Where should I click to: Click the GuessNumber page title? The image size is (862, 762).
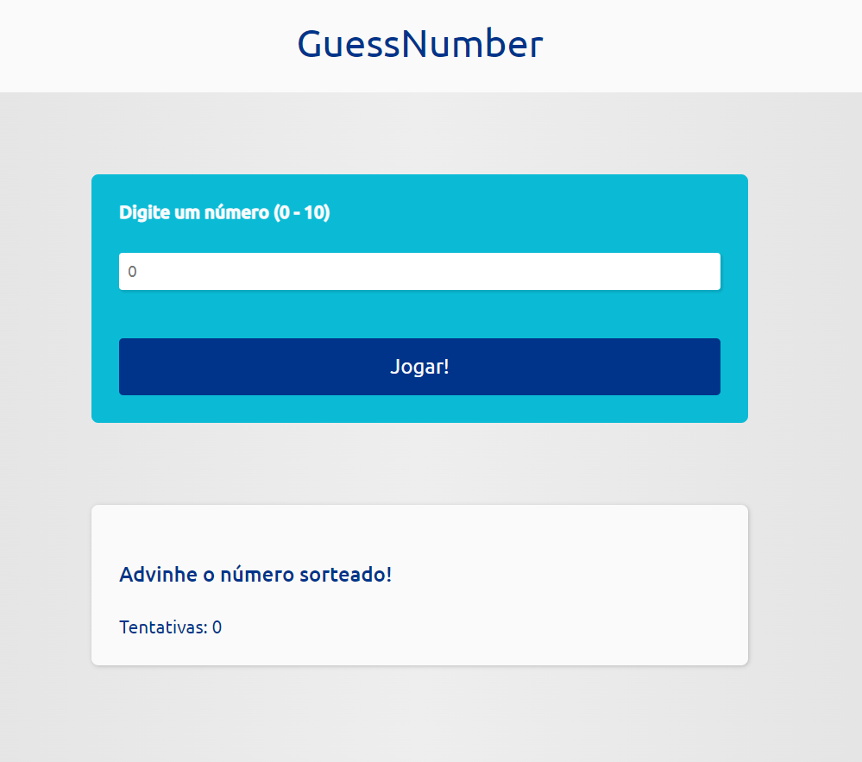click(x=420, y=42)
